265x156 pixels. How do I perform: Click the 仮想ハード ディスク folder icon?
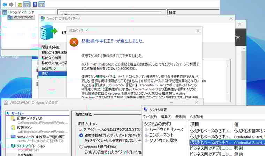(13, 119)
